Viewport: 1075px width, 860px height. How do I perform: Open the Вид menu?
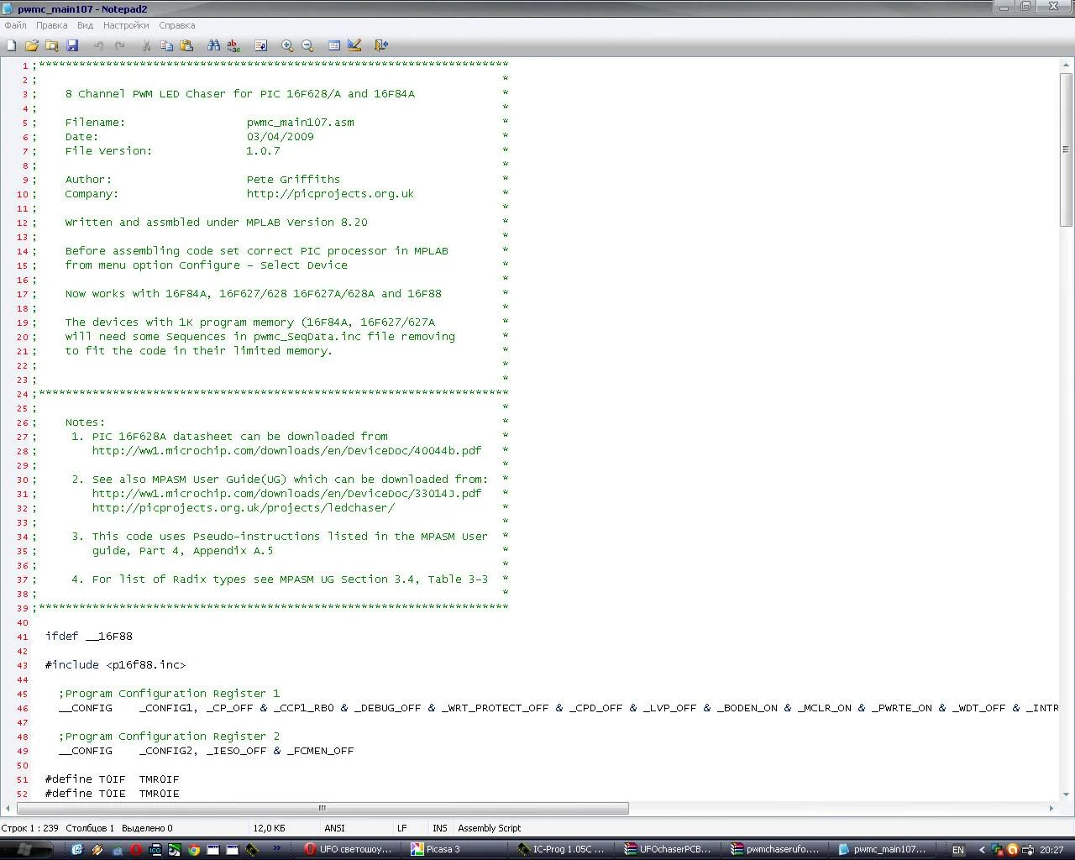(85, 25)
